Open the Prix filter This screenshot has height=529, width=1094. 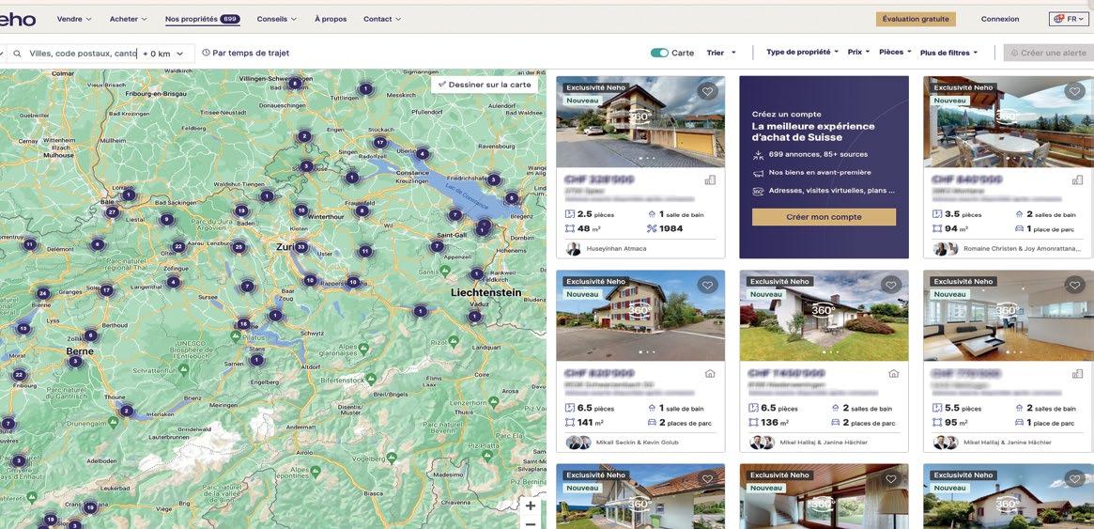click(x=858, y=52)
